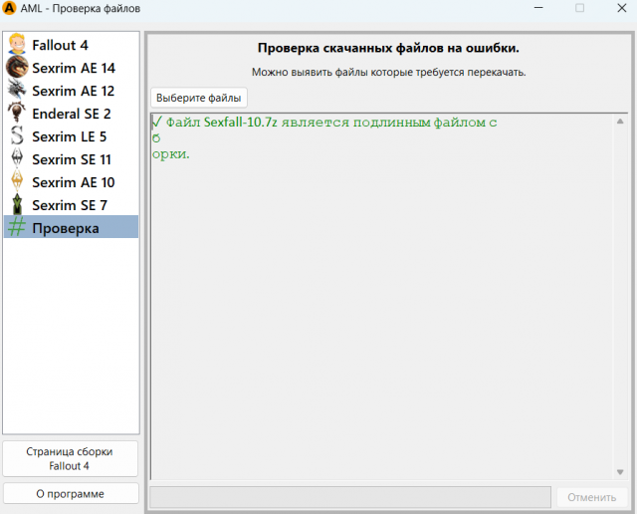Click the AML app icon in title bar
637x514 pixels.
[10, 9]
